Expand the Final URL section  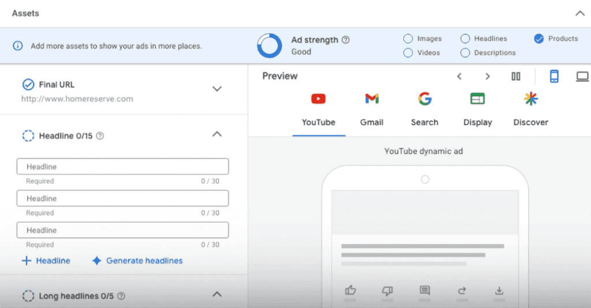217,89
